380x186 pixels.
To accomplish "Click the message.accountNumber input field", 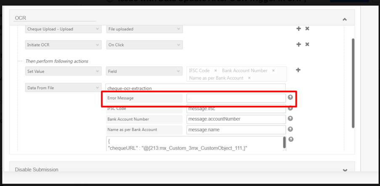I will pos(236,119).
